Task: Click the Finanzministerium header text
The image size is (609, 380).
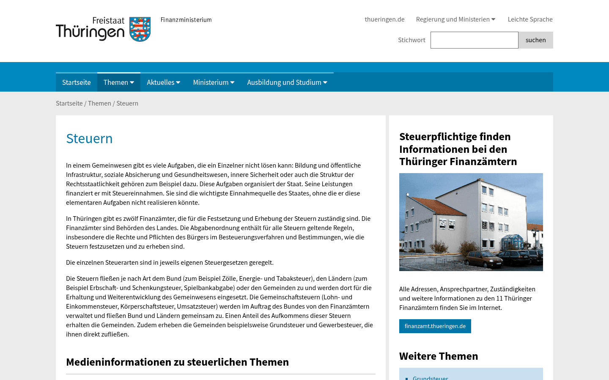Action: (x=186, y=20)
